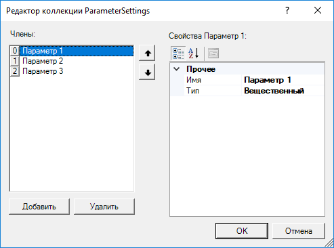The image size is (334, 248).
Task: Select the Тип property label row
Action: (213, 91)
